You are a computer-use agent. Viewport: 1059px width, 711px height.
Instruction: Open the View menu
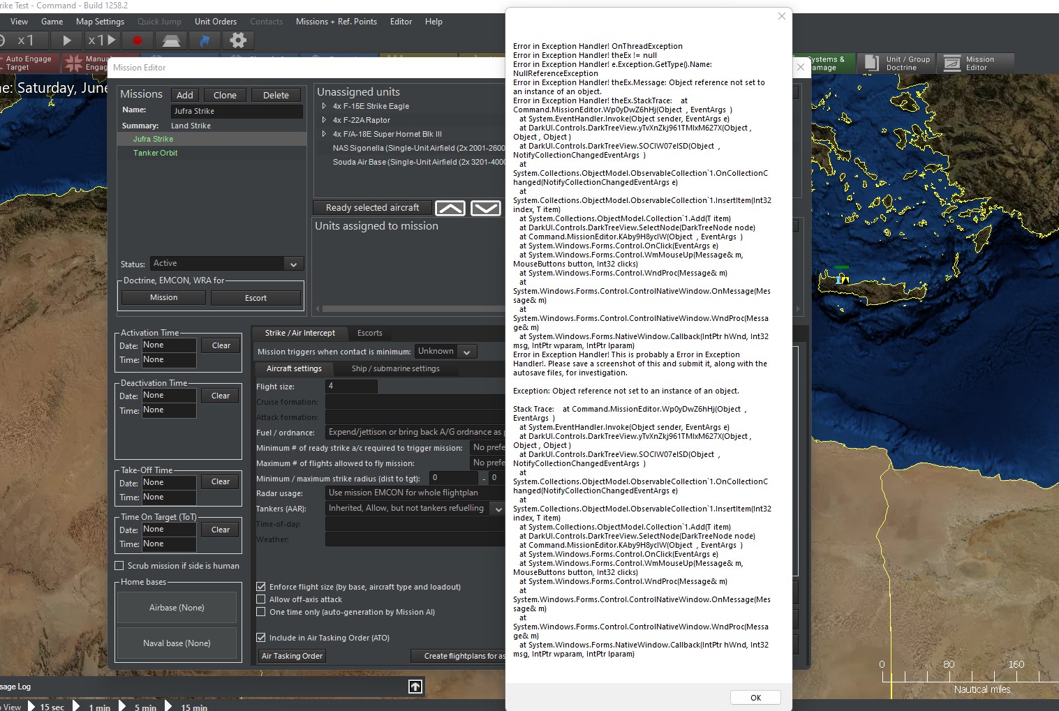(x=20, y=22)
